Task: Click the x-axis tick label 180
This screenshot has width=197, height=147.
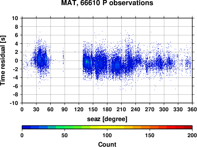Action: point(107,109)
